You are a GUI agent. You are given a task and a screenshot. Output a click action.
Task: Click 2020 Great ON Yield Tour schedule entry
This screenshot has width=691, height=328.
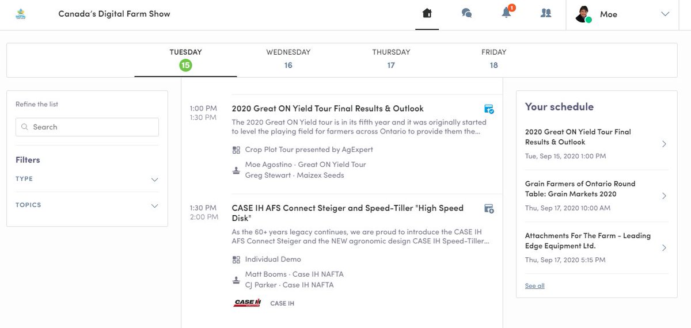coord(597,144)
